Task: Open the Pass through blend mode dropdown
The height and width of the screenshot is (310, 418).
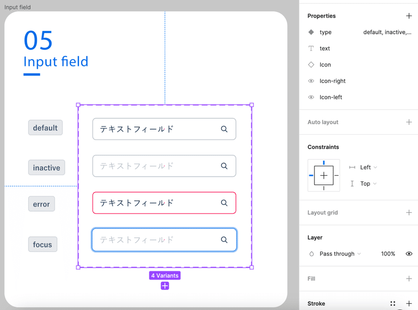Action: (x=340, y=254)
